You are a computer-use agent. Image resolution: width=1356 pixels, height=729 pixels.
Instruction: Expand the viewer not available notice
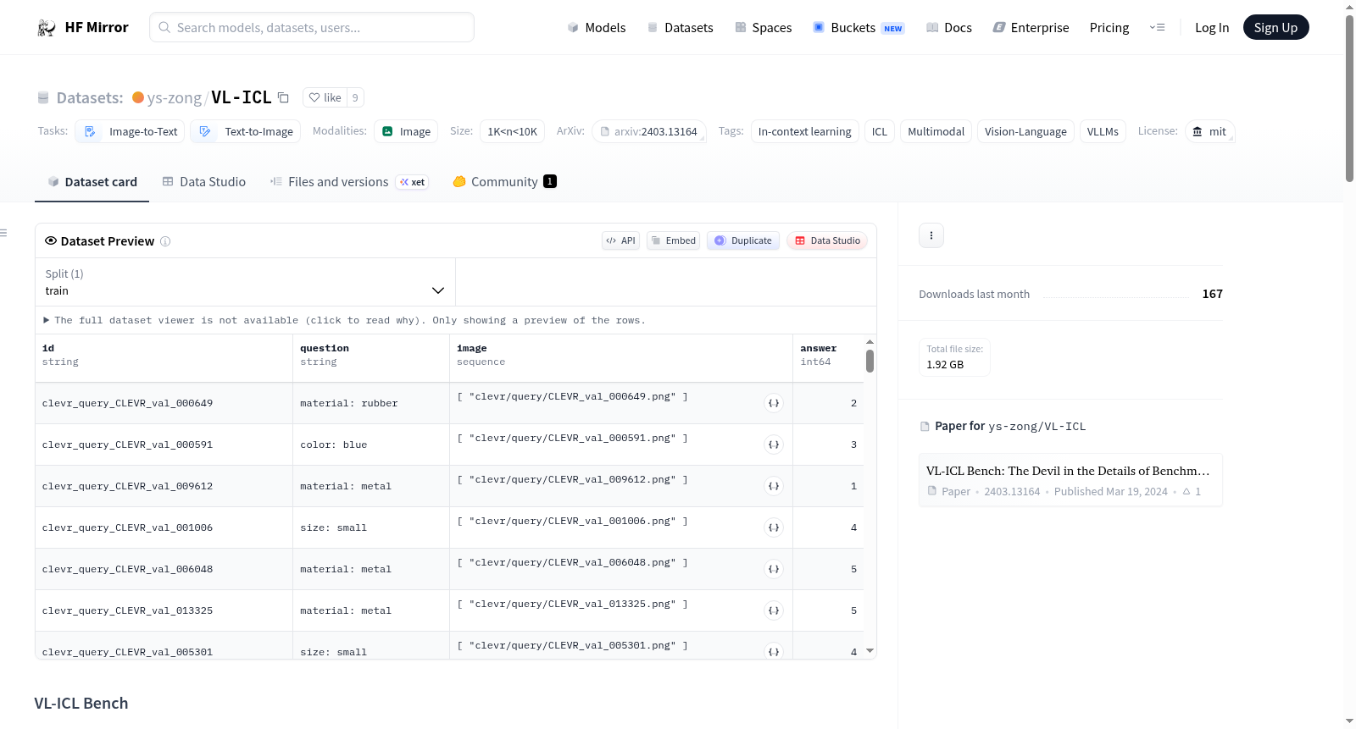[344, 320]
